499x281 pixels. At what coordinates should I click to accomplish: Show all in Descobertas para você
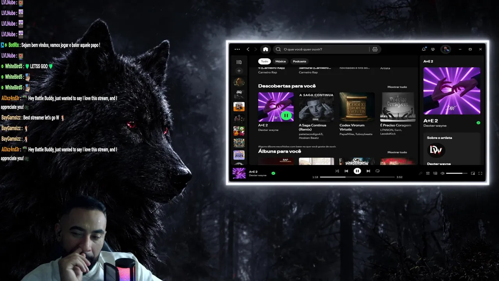397,87
